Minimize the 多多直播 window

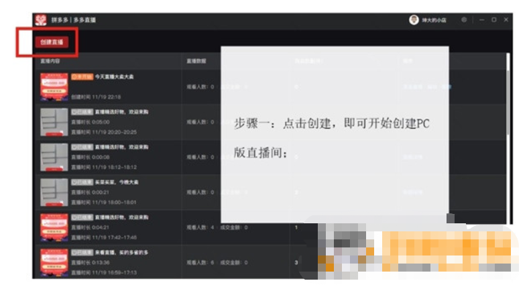[482, 20]
